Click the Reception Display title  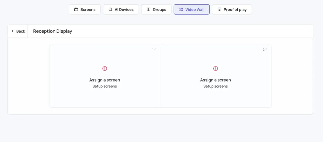click(x=53, y=31)
